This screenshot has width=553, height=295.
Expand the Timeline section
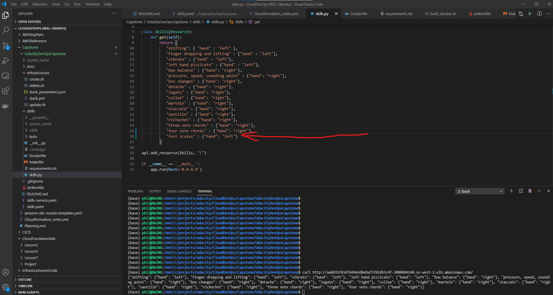[67, 286]
